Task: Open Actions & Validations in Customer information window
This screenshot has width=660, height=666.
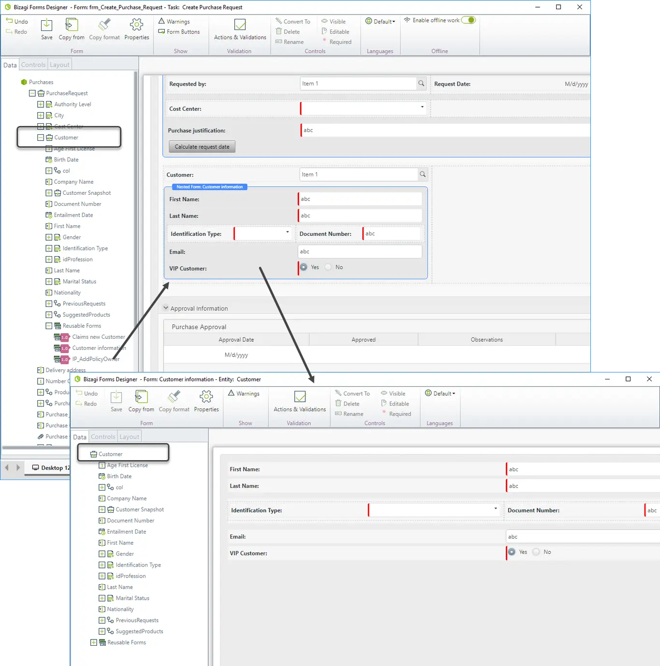Action: pyautogui.click(x=300, y=401)
